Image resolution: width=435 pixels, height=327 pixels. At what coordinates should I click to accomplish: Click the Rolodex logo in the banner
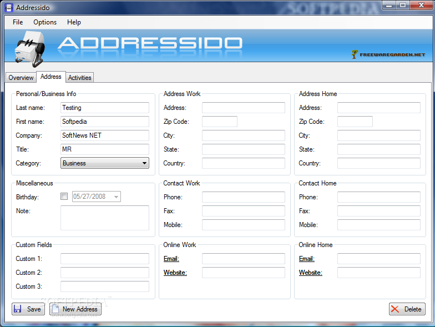(30, 49)
